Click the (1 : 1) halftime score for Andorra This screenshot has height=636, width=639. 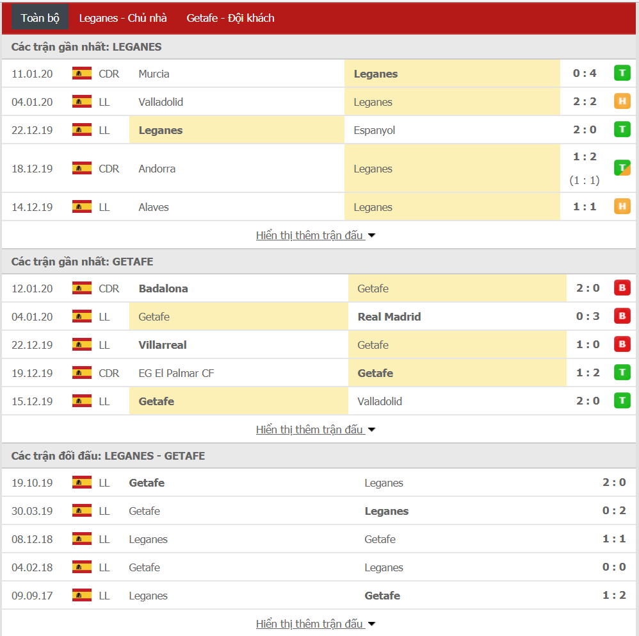click(585, 180)
